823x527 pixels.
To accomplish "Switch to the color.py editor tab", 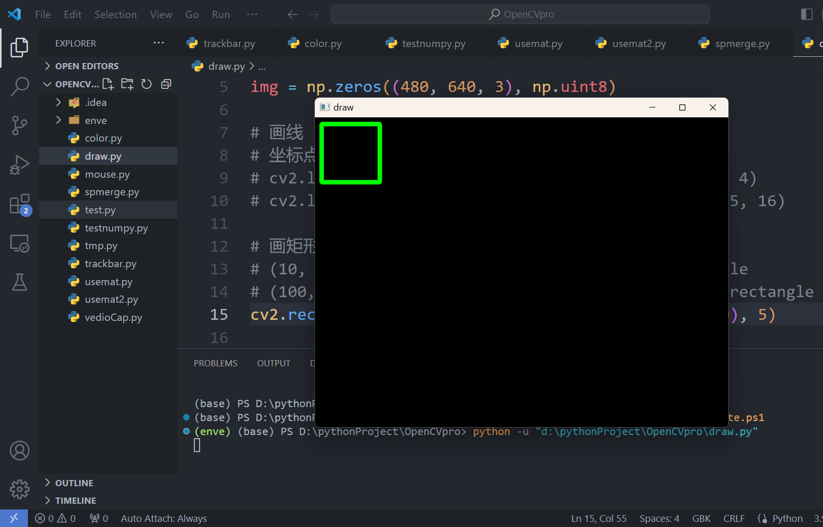I will tap(328, 43).
